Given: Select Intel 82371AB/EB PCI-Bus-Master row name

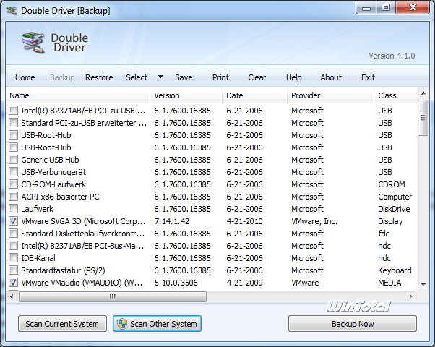Looking at the screenshot, I should [x=82, y=246].
